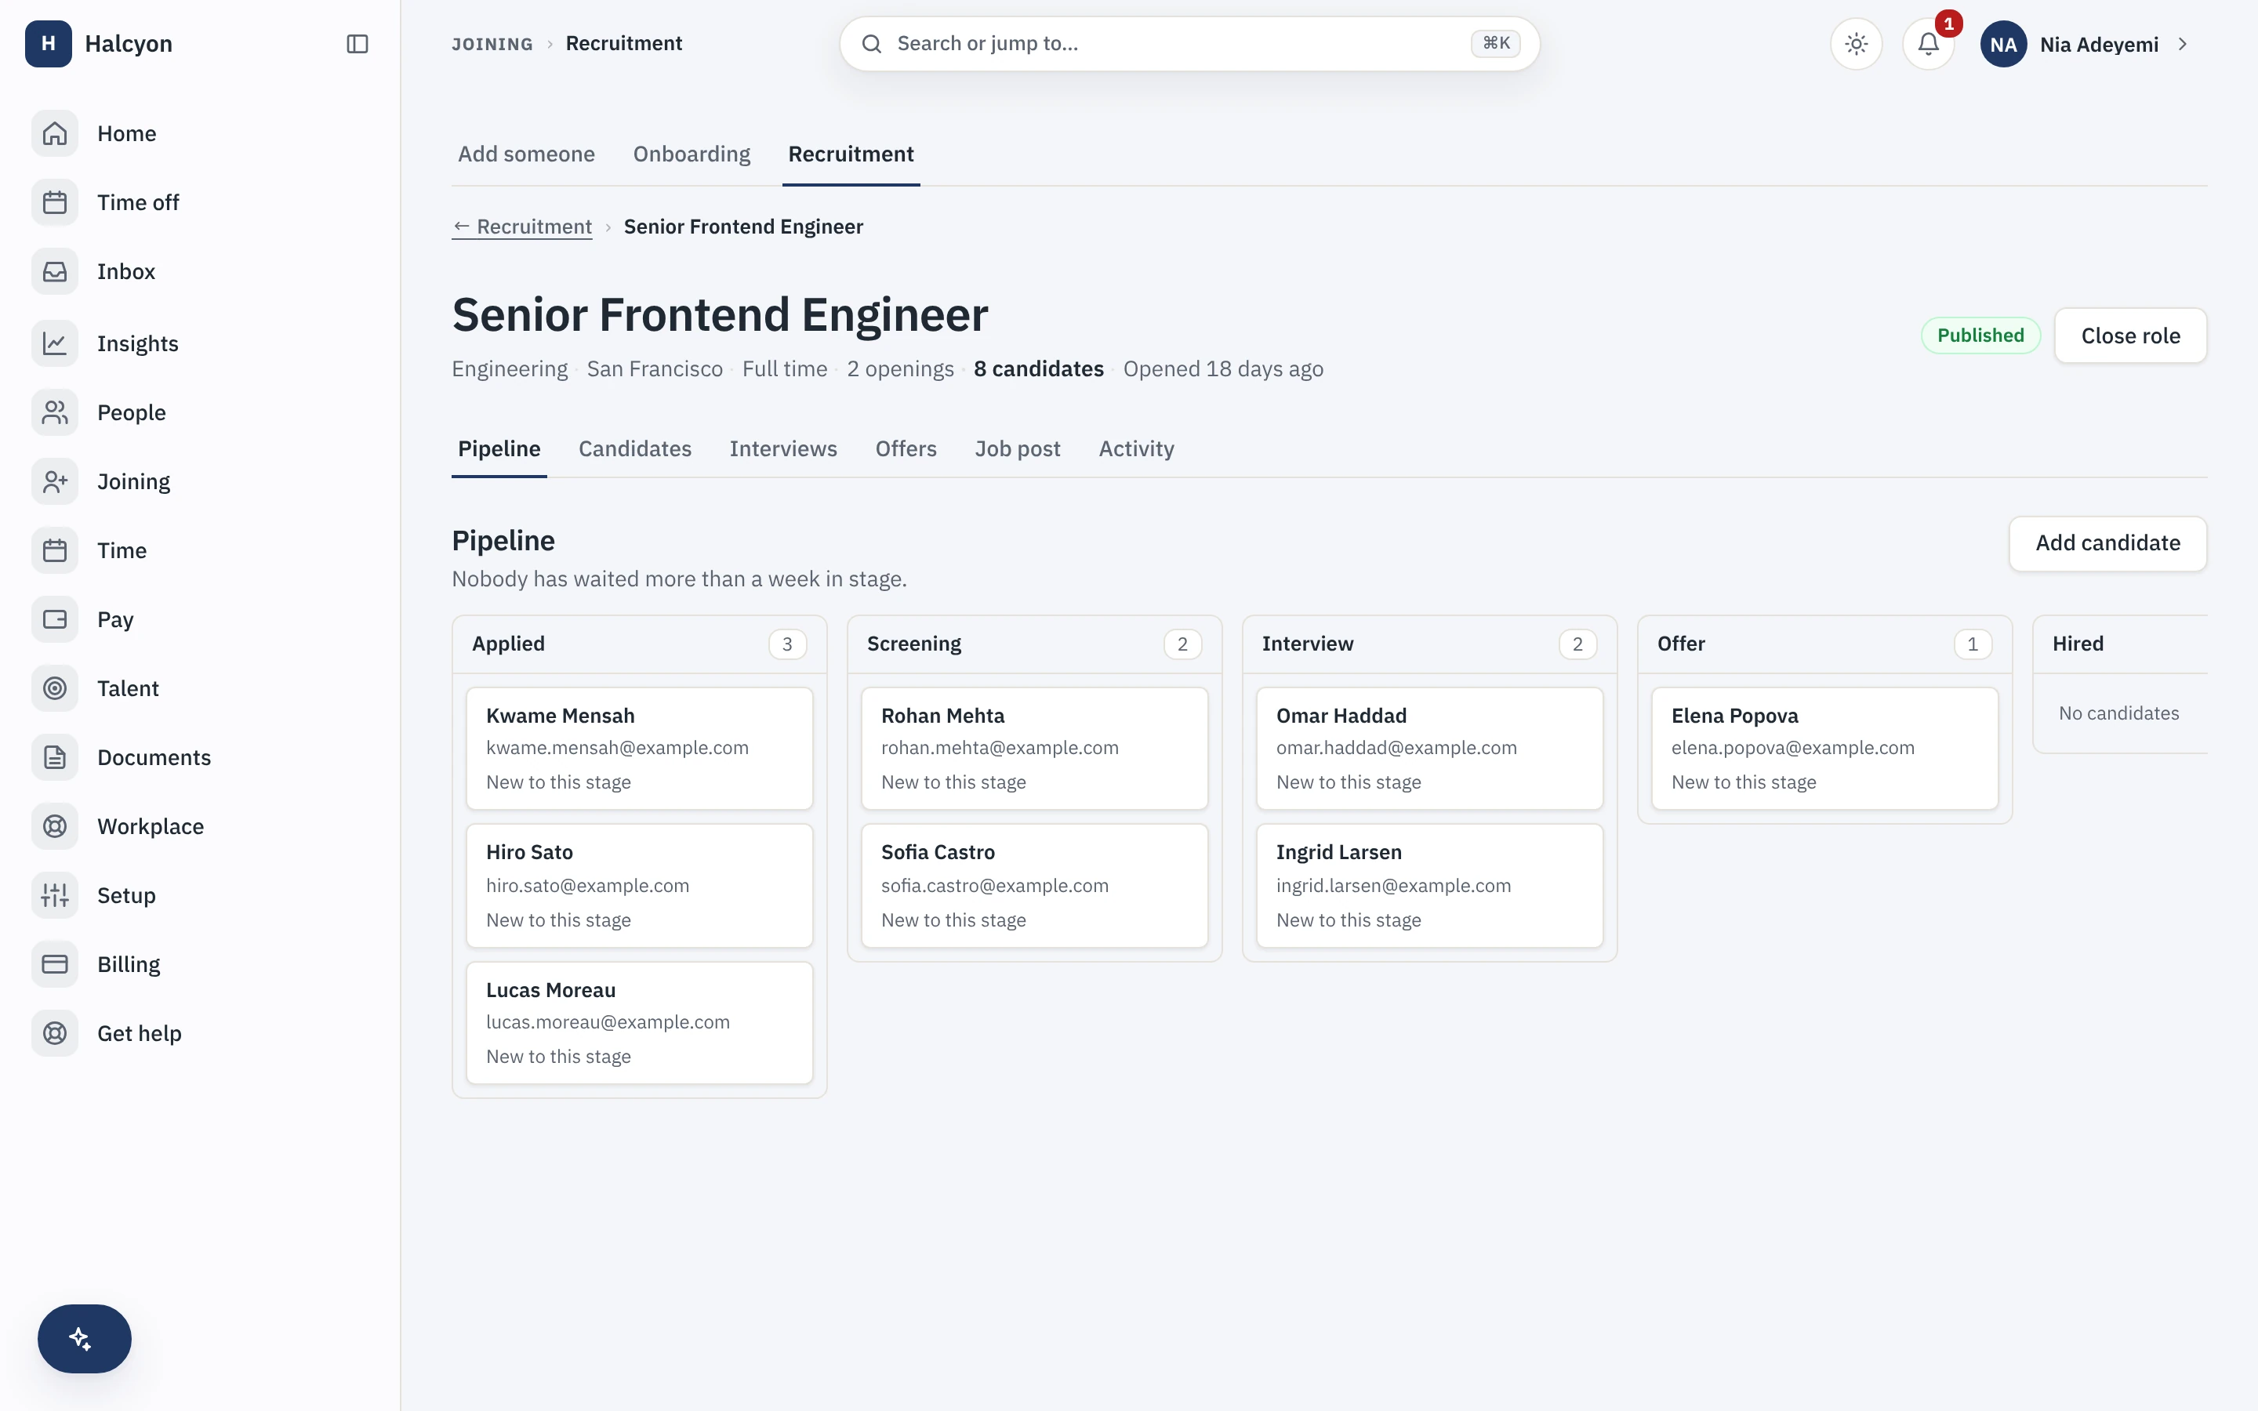This screenshot has width=2258, height=1411.
Task: Open Omar Haddad's candidate card
Action: pyautogui.click(x=1429, y=749)
